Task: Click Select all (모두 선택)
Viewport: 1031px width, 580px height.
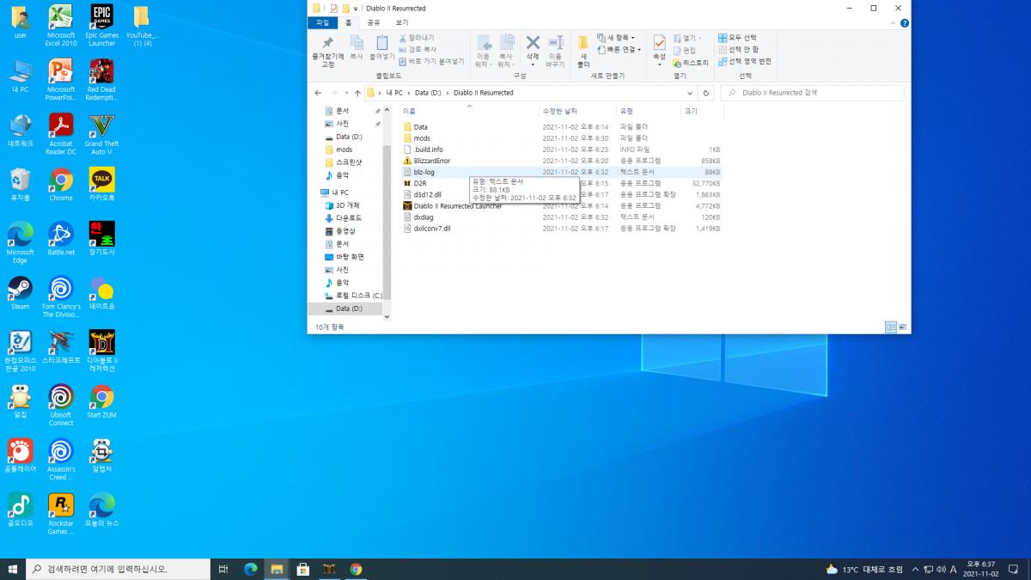Action: (x=737, y=38)
